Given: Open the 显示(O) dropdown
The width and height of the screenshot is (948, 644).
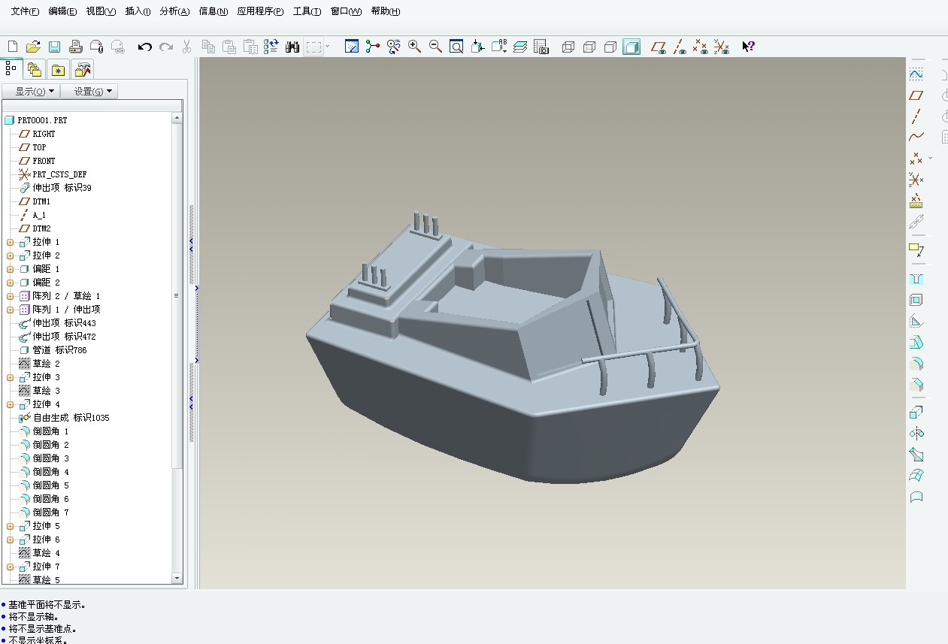Looking at the screenshot, I should 30,91.
